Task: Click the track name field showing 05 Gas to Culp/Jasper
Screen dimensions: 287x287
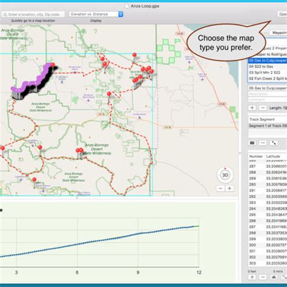Action: 268,88
